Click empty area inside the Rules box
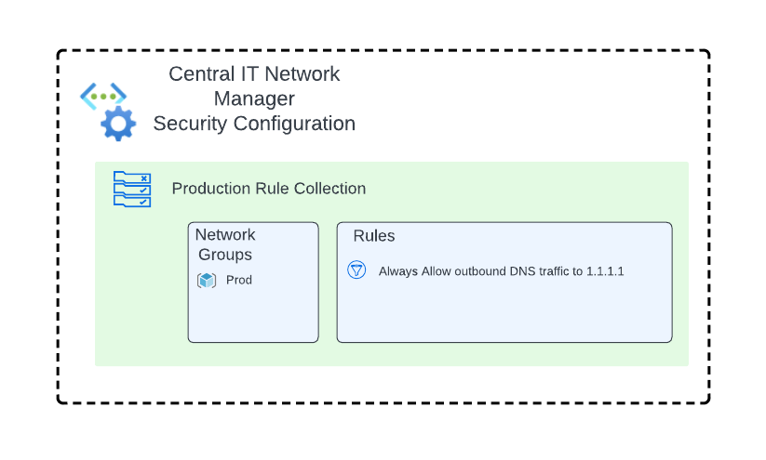This screenshot has height=460, width=766. 504,312
